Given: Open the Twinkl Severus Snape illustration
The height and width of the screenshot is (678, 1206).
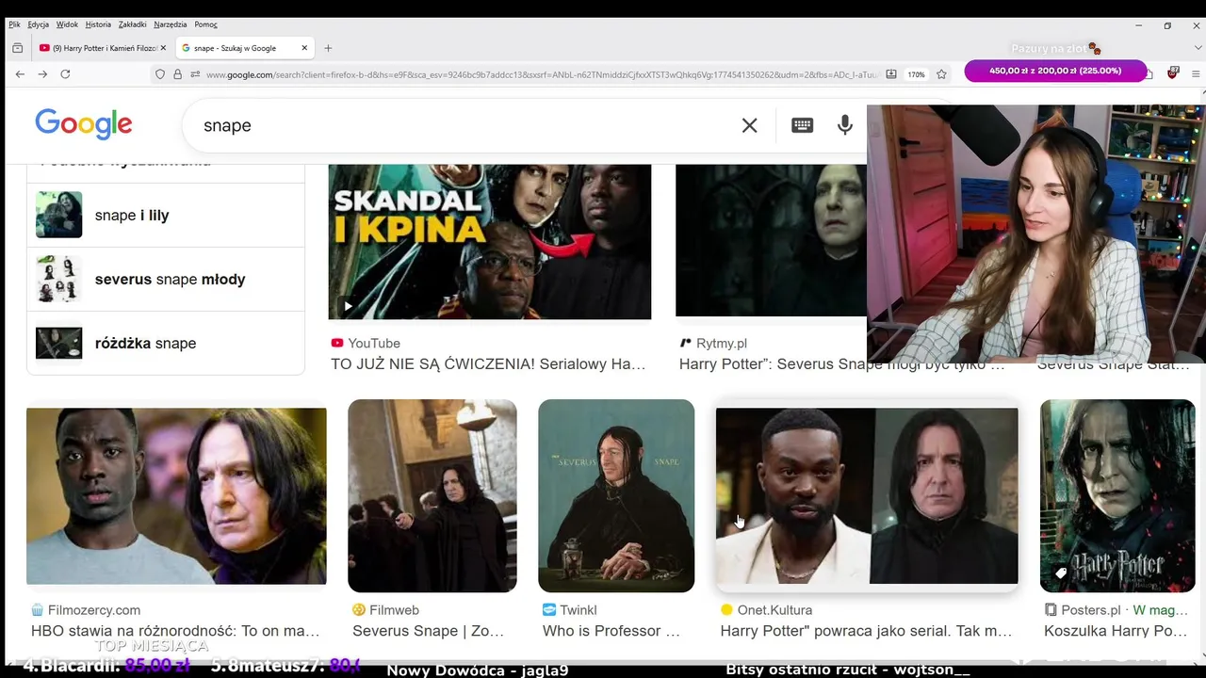Looking at the screenshot, I should (x=616, y=495).
